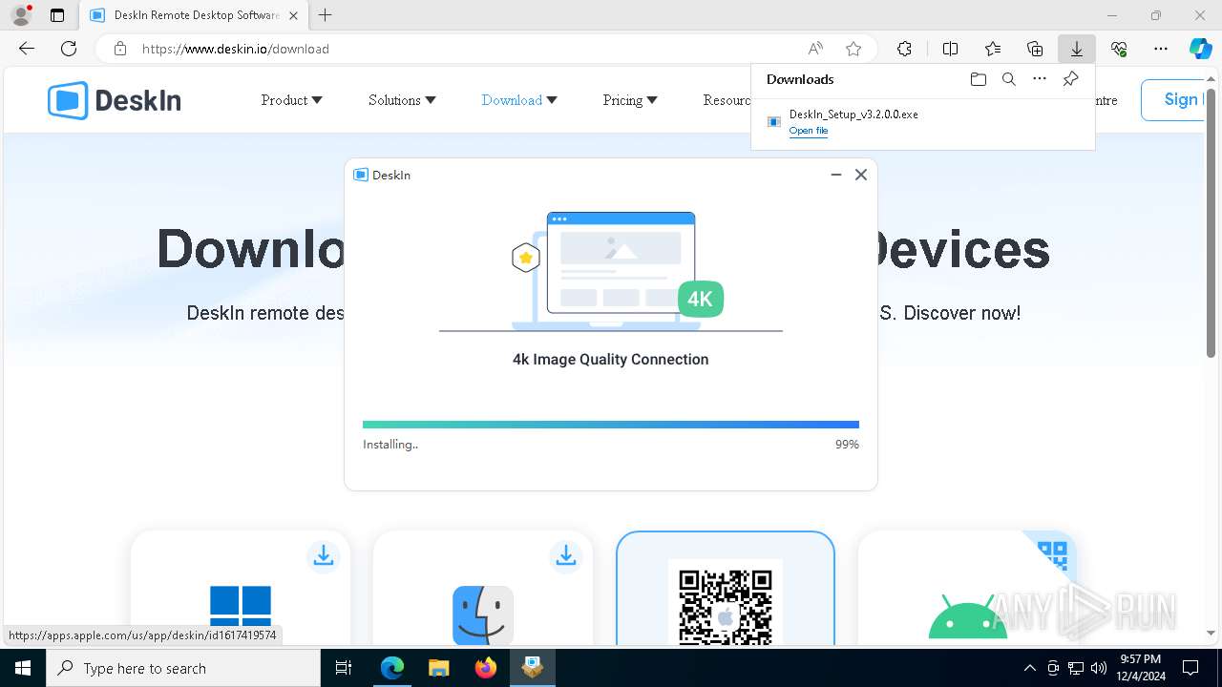Expand the Pricing menu

(630, 100)
